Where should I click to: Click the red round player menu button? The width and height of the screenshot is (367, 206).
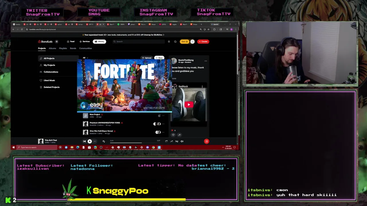point(206,141)
